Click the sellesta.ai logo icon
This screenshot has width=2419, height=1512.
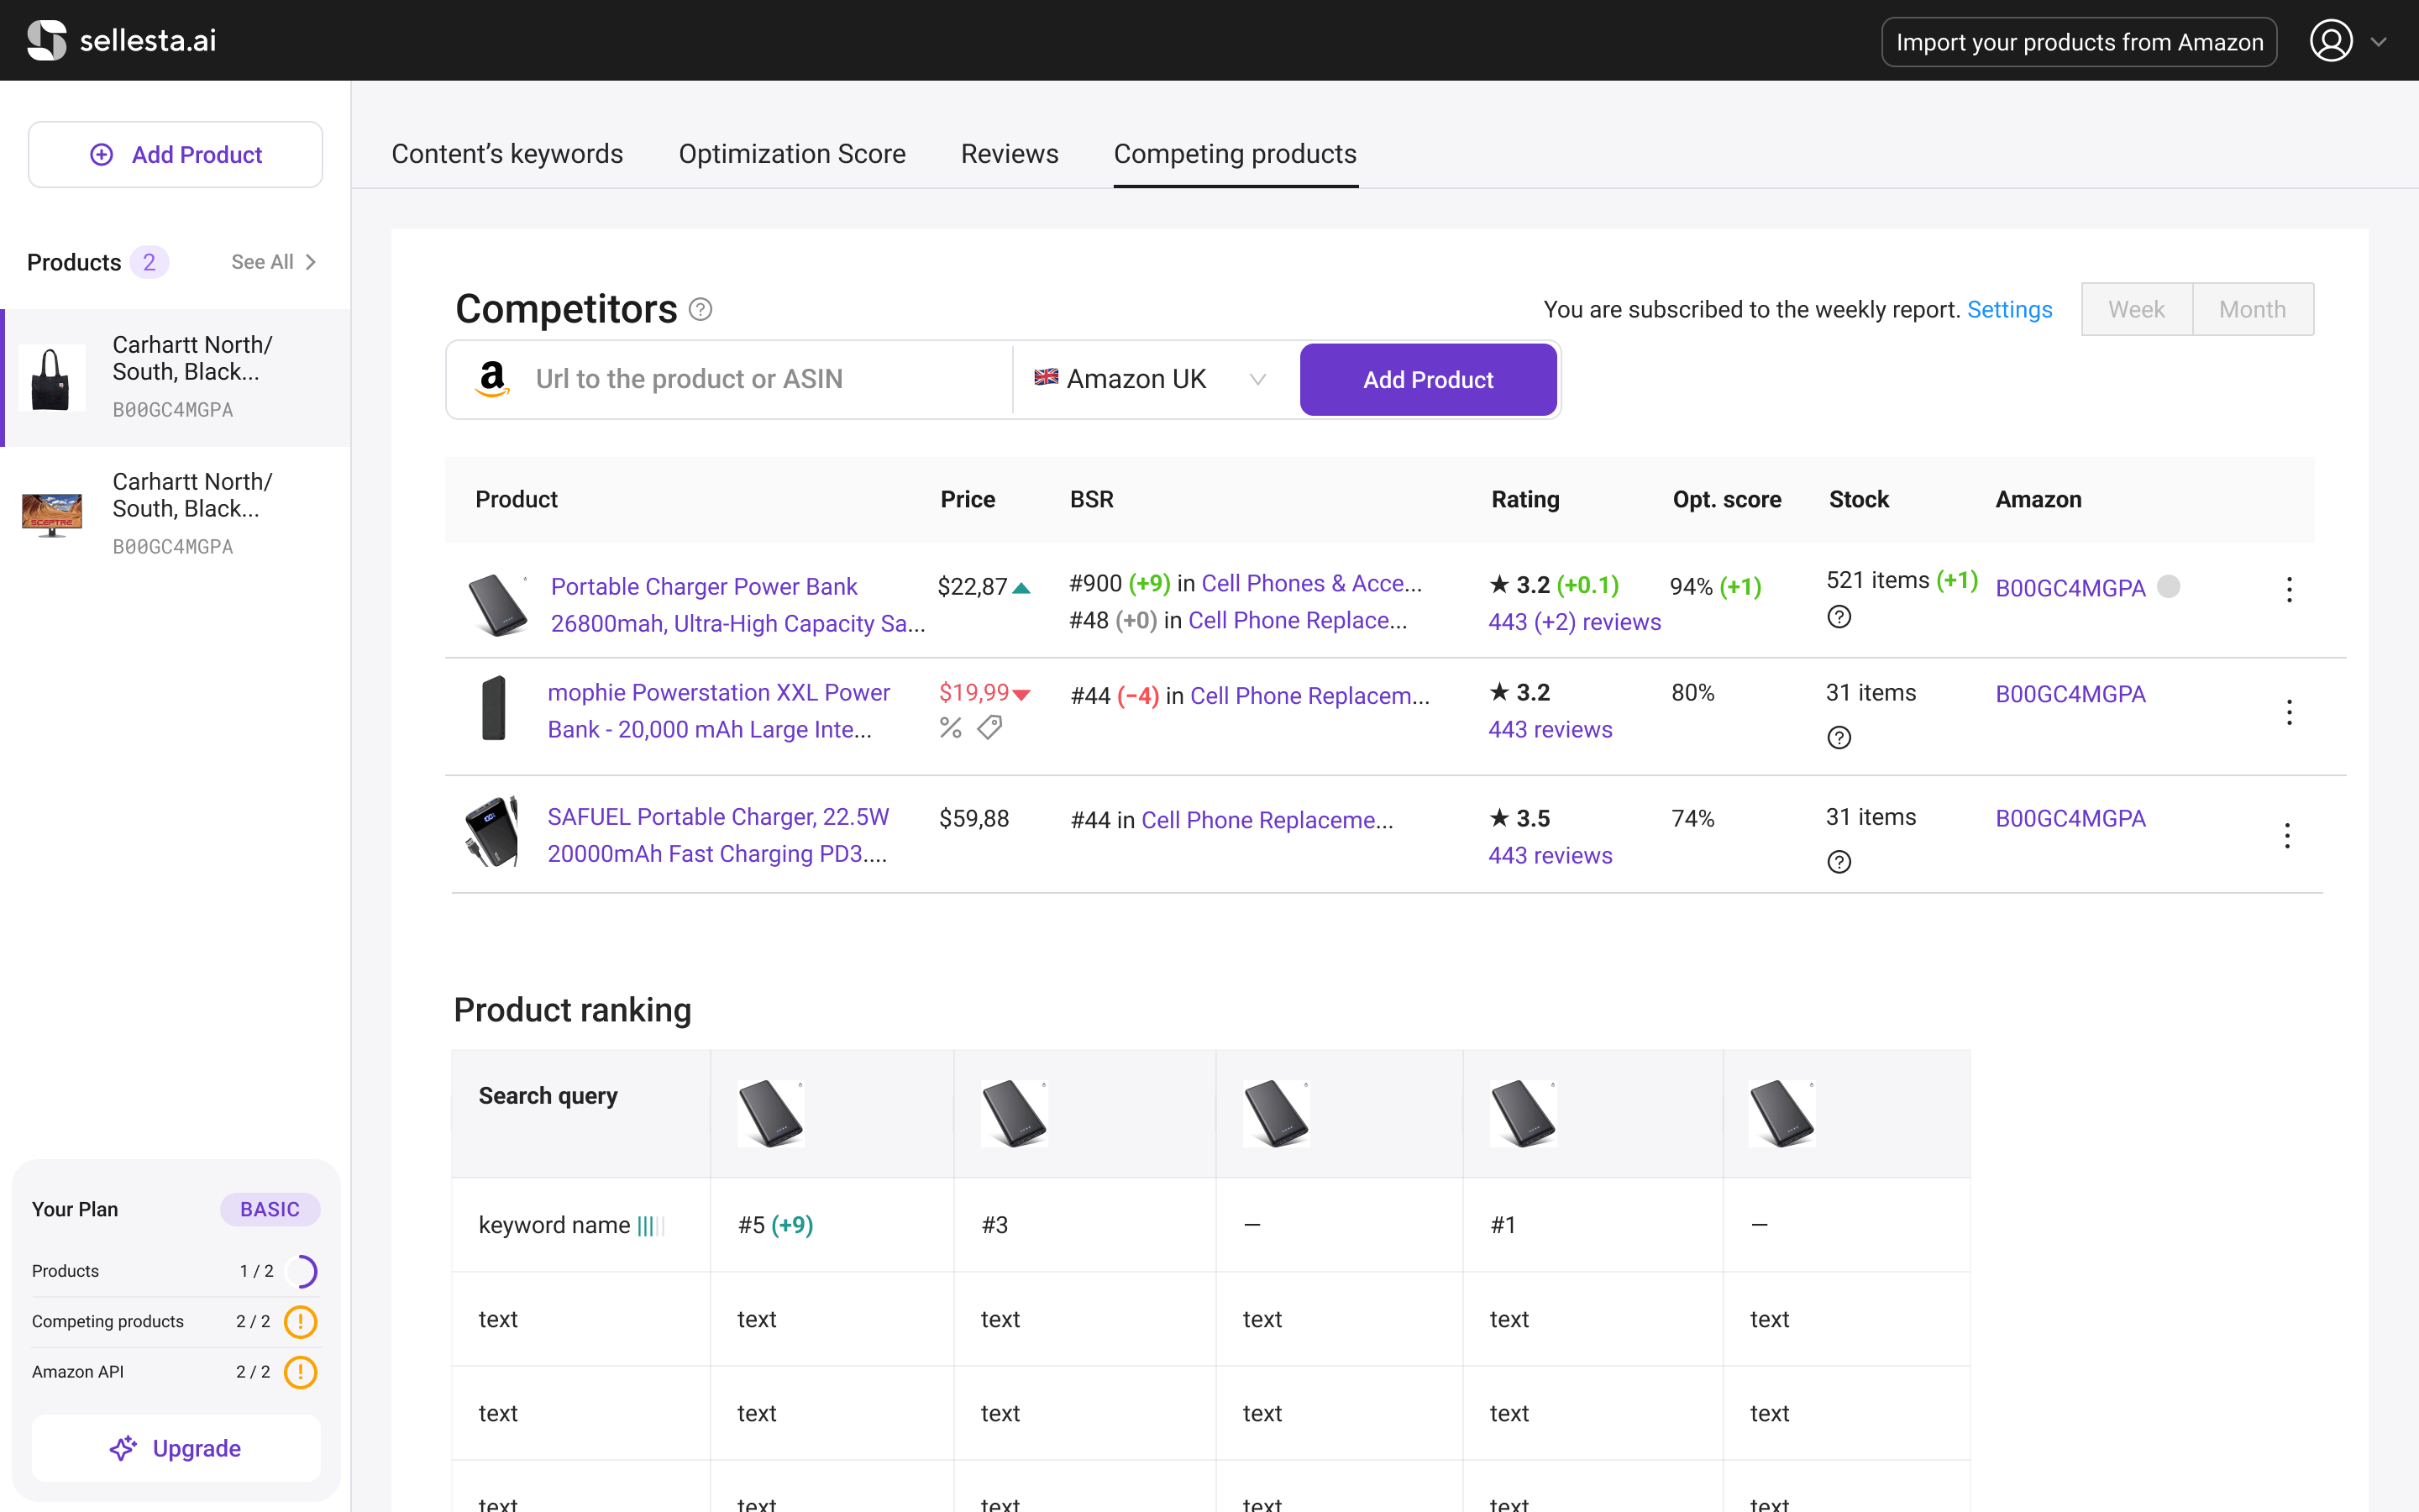46,40
